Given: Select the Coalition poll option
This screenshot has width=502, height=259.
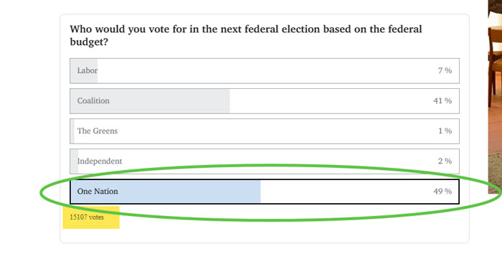Looking at the screenshot, I should [x=265, y=101].
